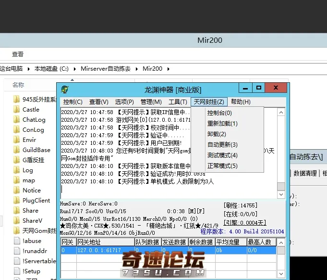327x280 pixels.
Task: Select the !runaddr file icon
Action: [17, 251]
